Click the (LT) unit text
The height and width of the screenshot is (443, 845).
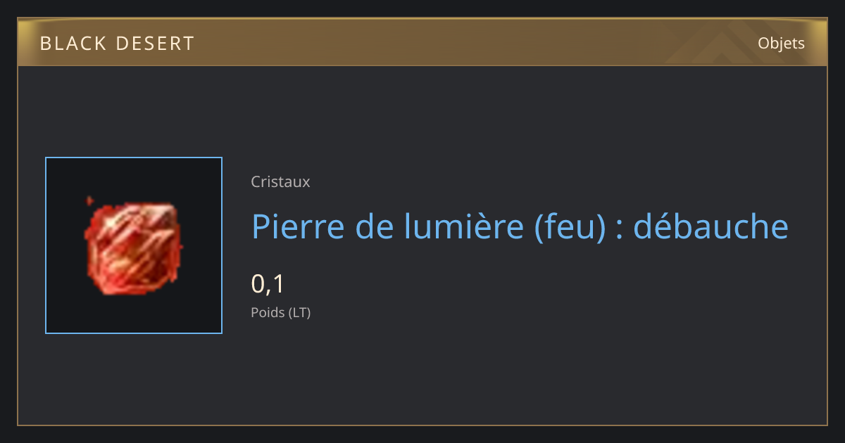tap(299, 313)
